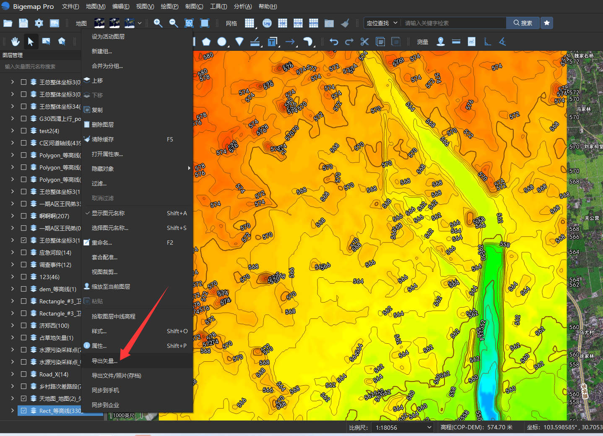Open the 定位查找 search type dropdown
Screen dimensions: 603x436
pos(382,23)
